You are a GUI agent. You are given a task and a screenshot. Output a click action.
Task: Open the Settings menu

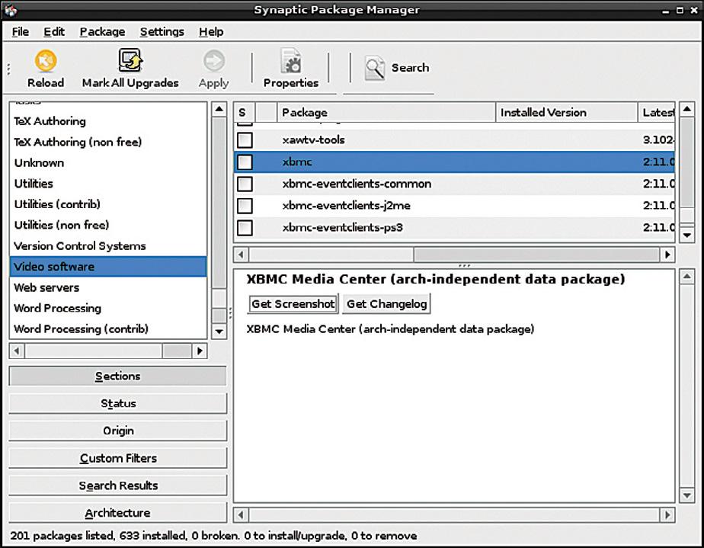[162, 32]
